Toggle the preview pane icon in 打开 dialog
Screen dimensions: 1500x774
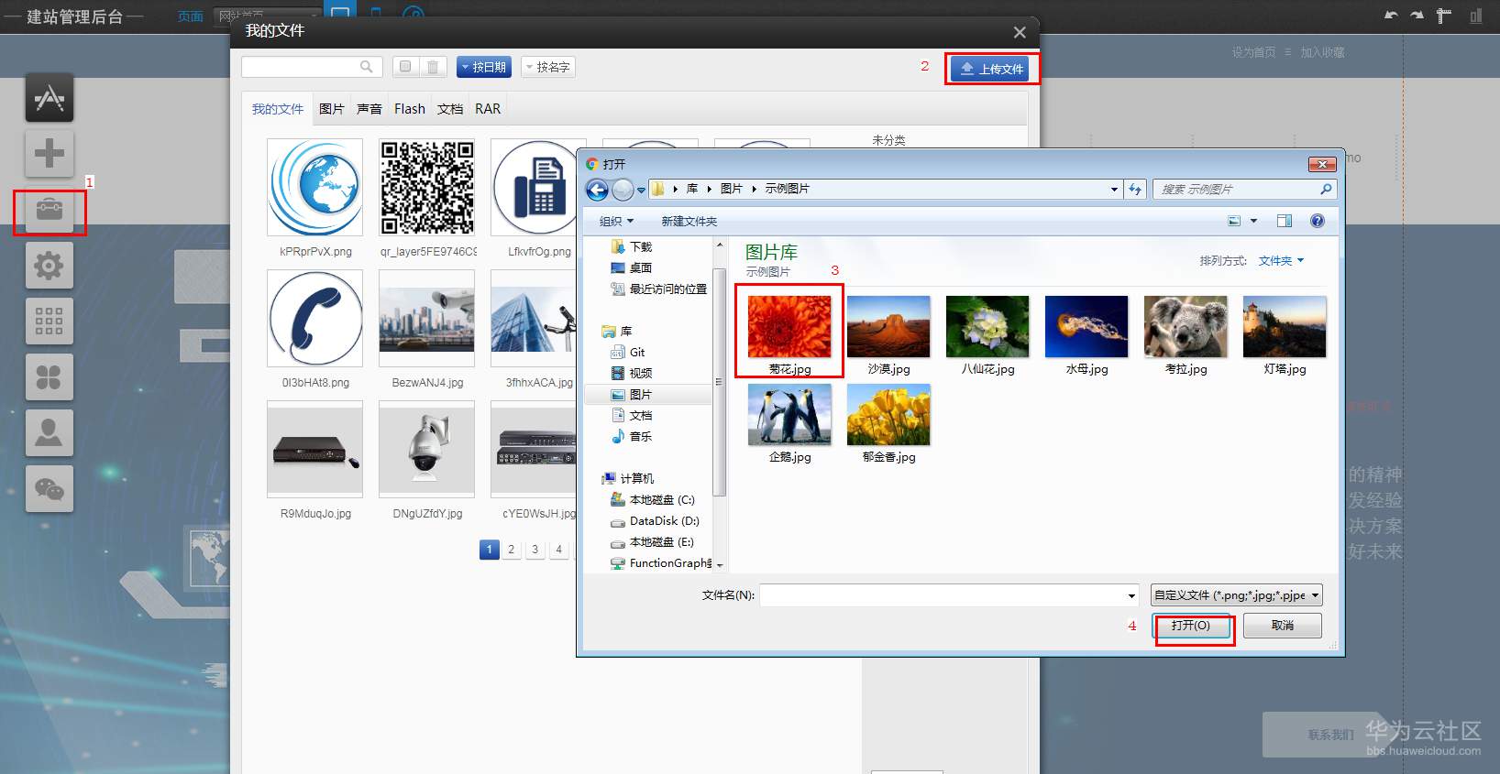(1284, 221)
